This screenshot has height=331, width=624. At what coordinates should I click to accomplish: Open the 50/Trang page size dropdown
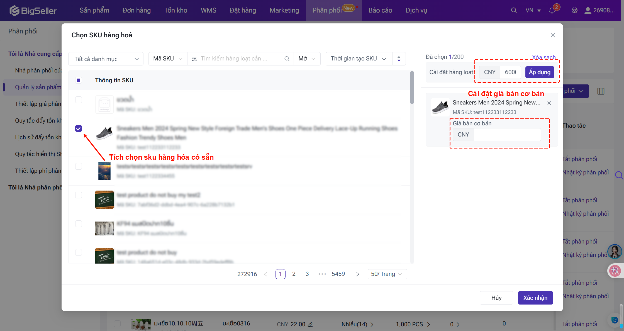(x=387, y=274)
